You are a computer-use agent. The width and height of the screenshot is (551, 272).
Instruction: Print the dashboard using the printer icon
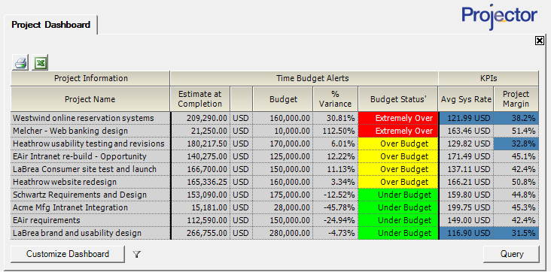click(x=20, y=63)
